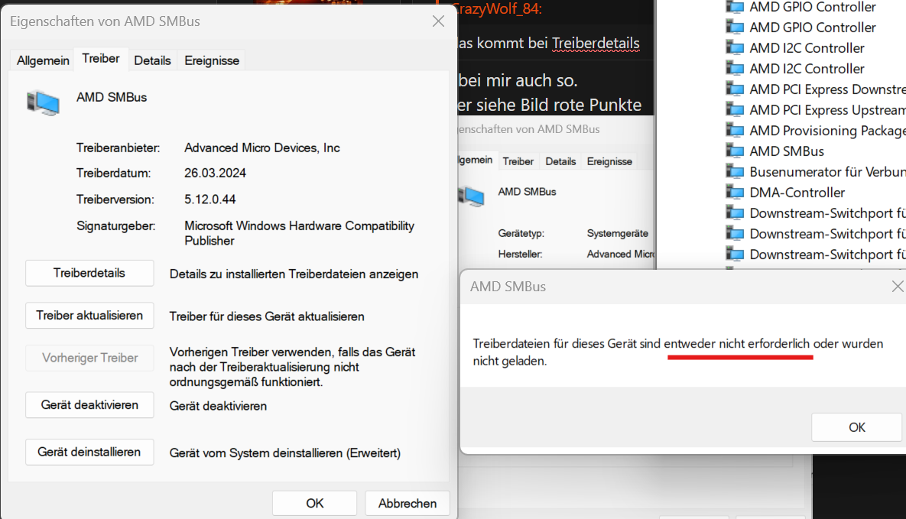Select first AMD GPIO Controller in device list
This screenshot has height=519, width=906.
click(x=813, y=7)
